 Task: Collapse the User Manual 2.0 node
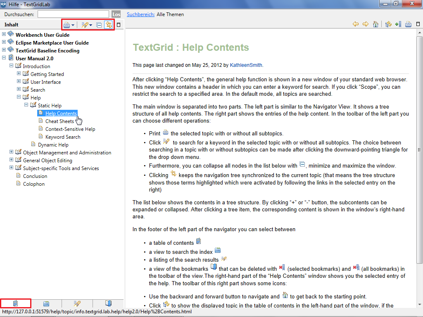pos(4,58)
